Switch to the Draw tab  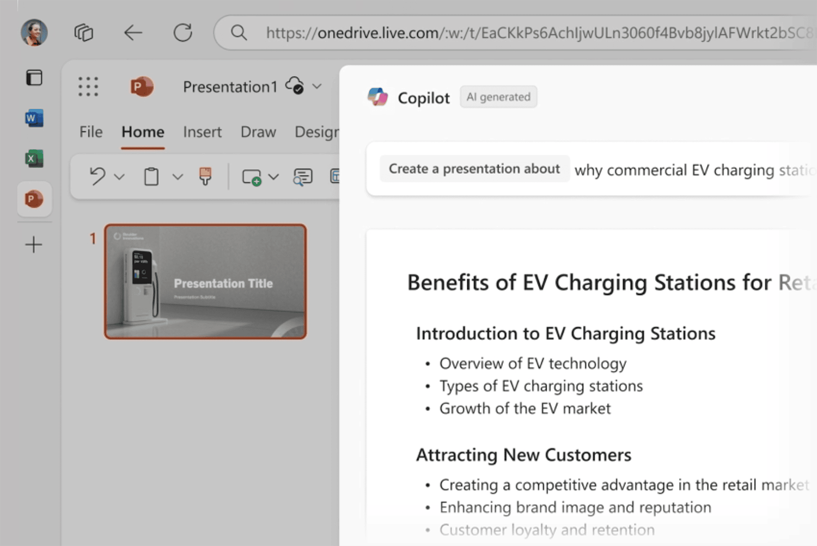click(x=258, y=132)
